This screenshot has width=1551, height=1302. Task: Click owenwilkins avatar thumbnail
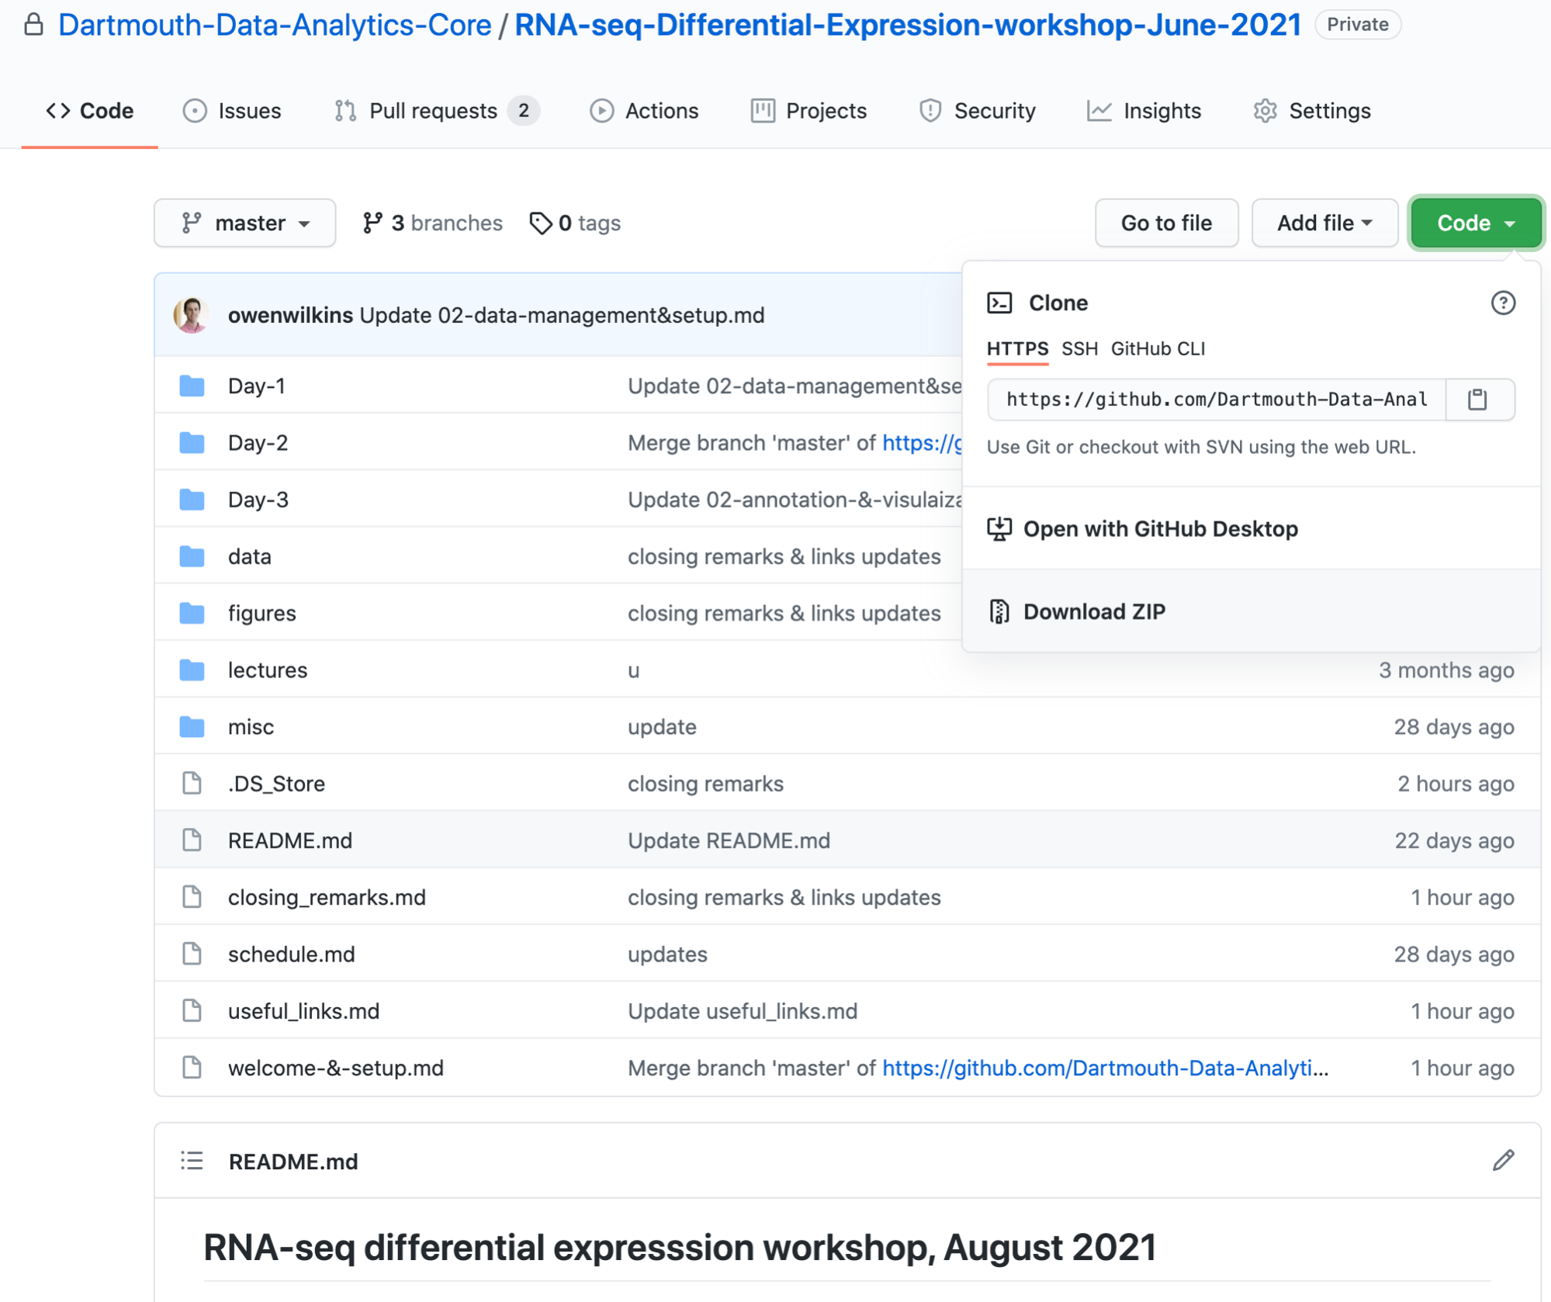coord(192,315)
